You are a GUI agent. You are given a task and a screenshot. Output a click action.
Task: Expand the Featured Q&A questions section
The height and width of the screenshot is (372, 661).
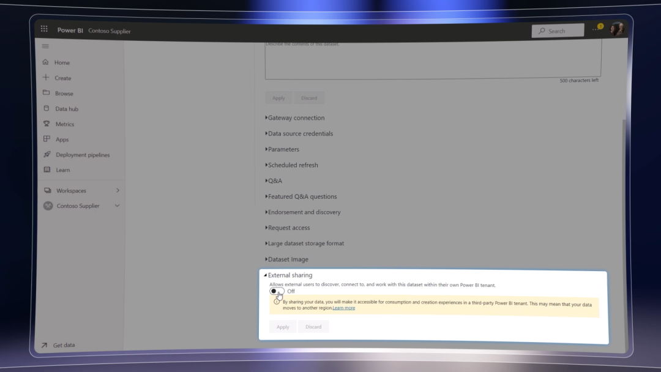click(301, 196)
